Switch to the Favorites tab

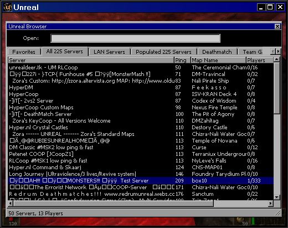click(24, 52)
